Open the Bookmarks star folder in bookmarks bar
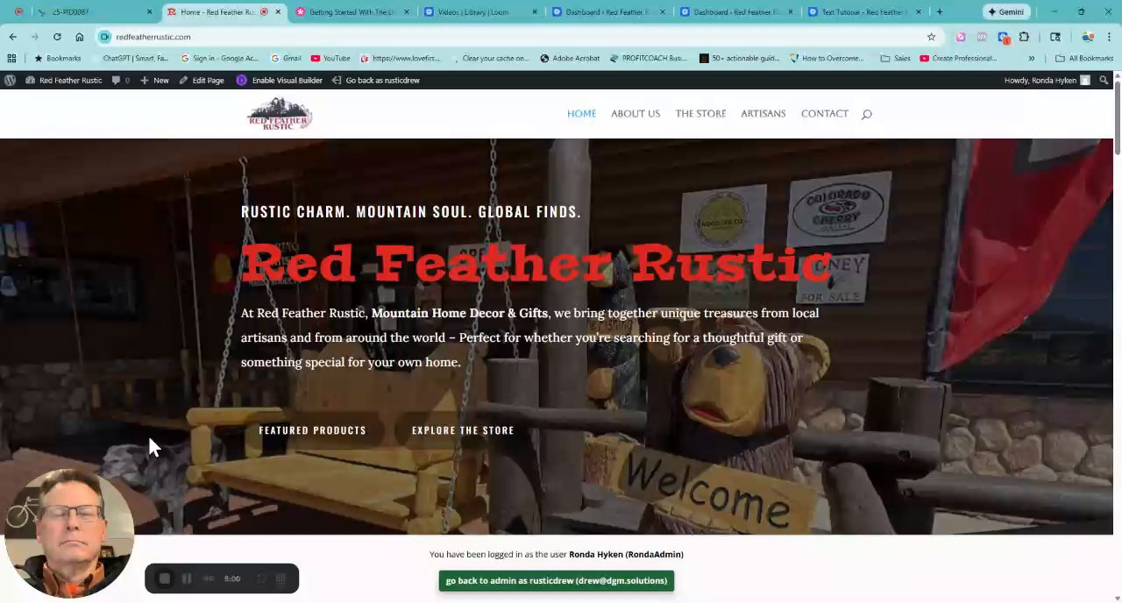The image size is (1122, 603). (57, 59)
